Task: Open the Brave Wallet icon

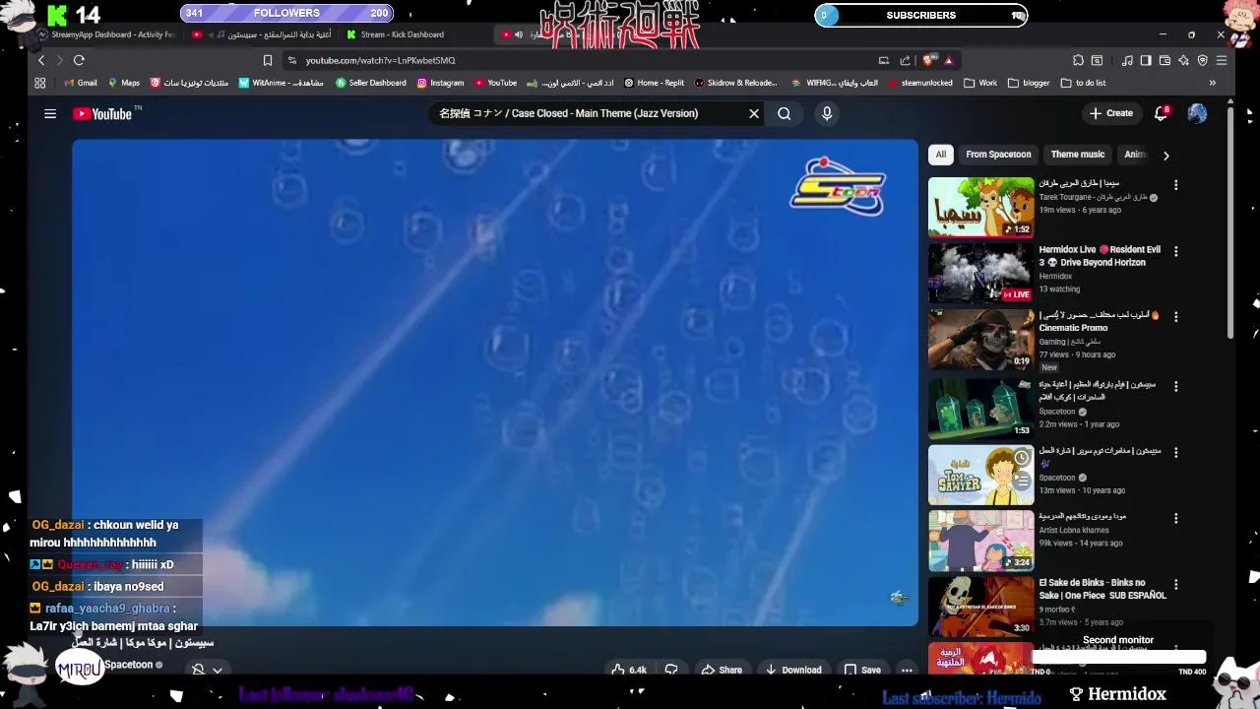Action: coord(1165,60)
